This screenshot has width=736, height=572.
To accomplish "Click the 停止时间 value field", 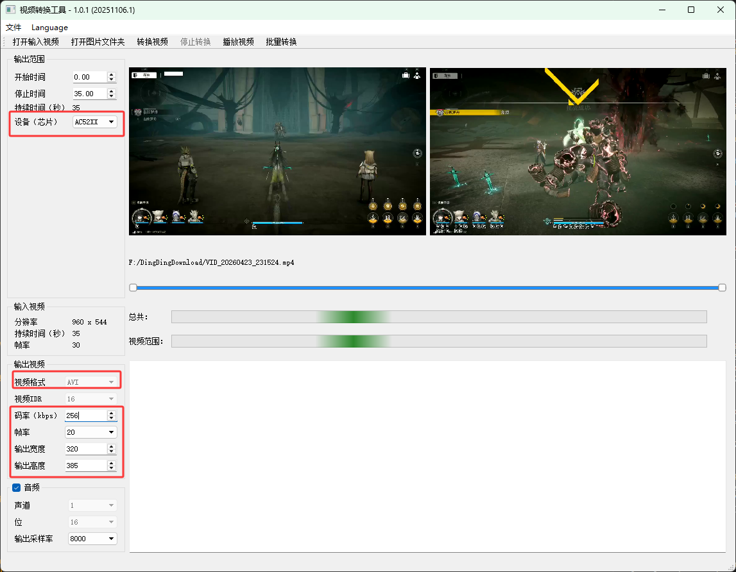I will pos(90,94).
